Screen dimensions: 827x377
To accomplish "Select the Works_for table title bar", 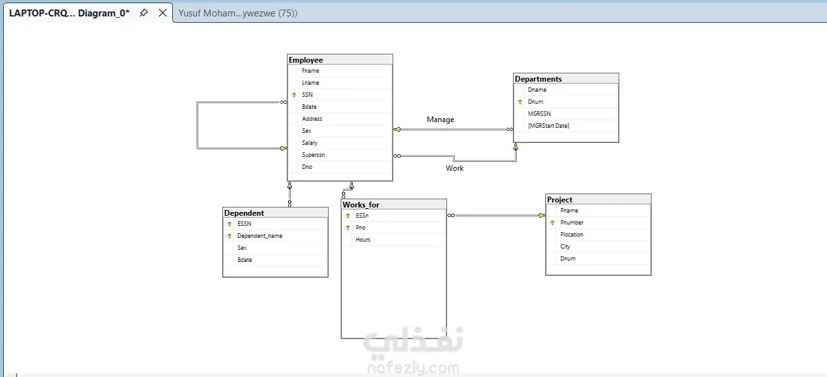I will 394,205.
